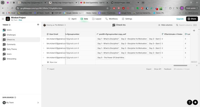Image resolution: width=200 pixels, height=107 pixels.
Task: Click the Check Ins table title icon
Action: point(114,25)
